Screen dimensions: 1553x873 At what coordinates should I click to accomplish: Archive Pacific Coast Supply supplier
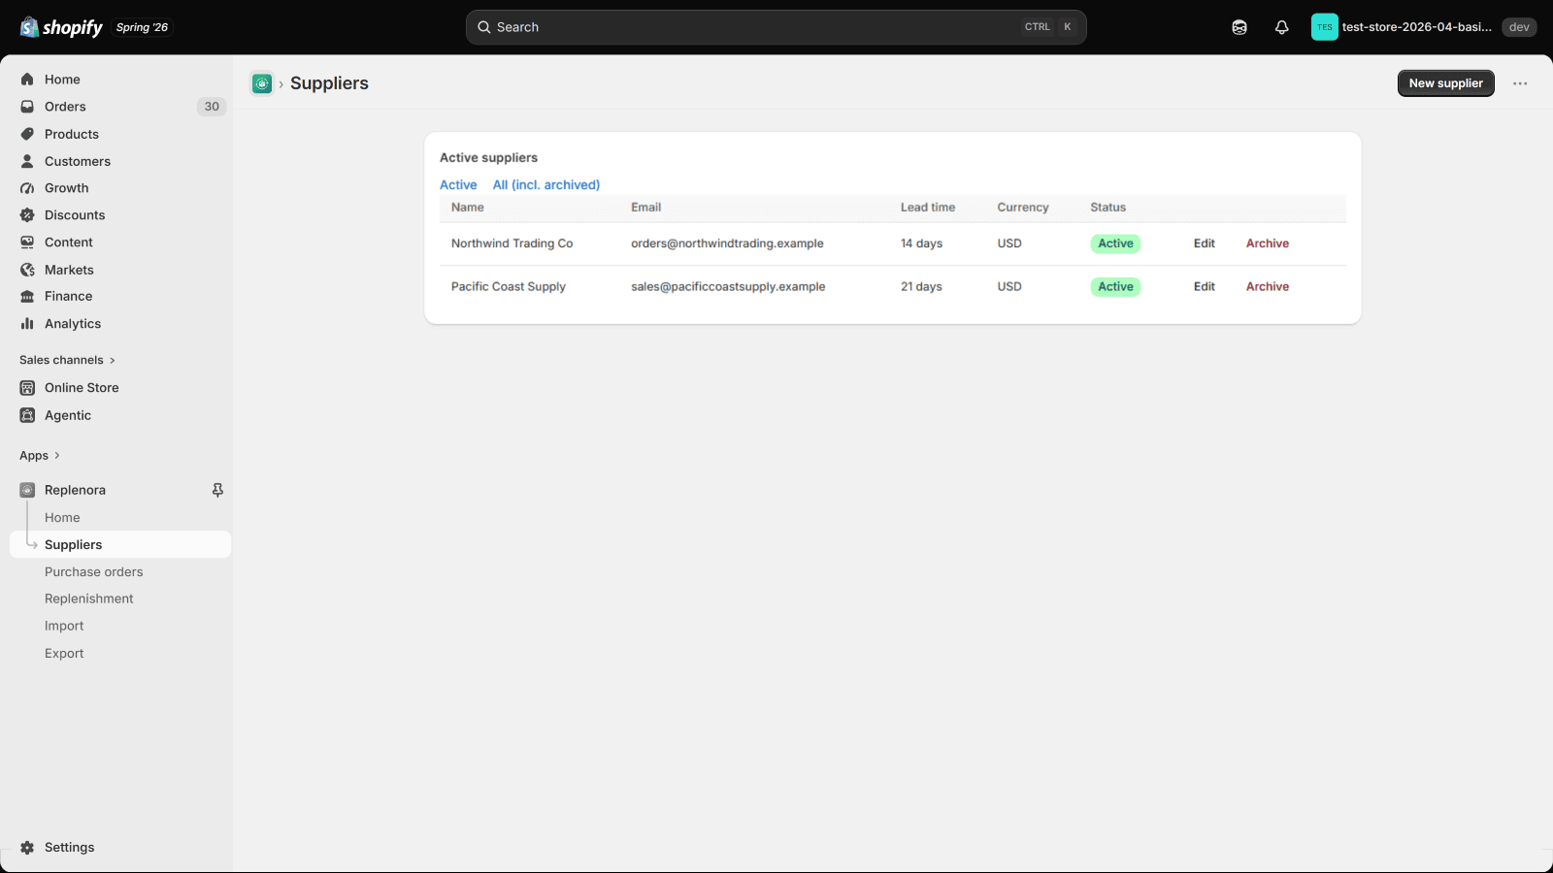click(1268, 287)
